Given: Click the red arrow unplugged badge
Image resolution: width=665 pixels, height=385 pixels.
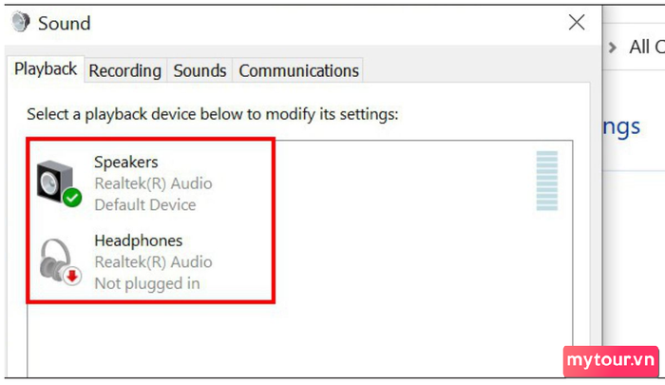Looking at the screenshot, I should tap(72, 276).
